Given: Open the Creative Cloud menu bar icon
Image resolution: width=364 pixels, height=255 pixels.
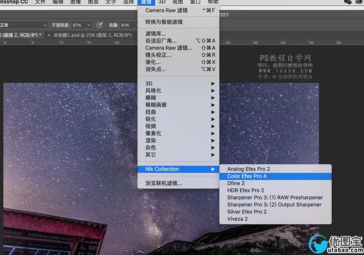Looking at the screenshot, I should (x=360, y=2).
